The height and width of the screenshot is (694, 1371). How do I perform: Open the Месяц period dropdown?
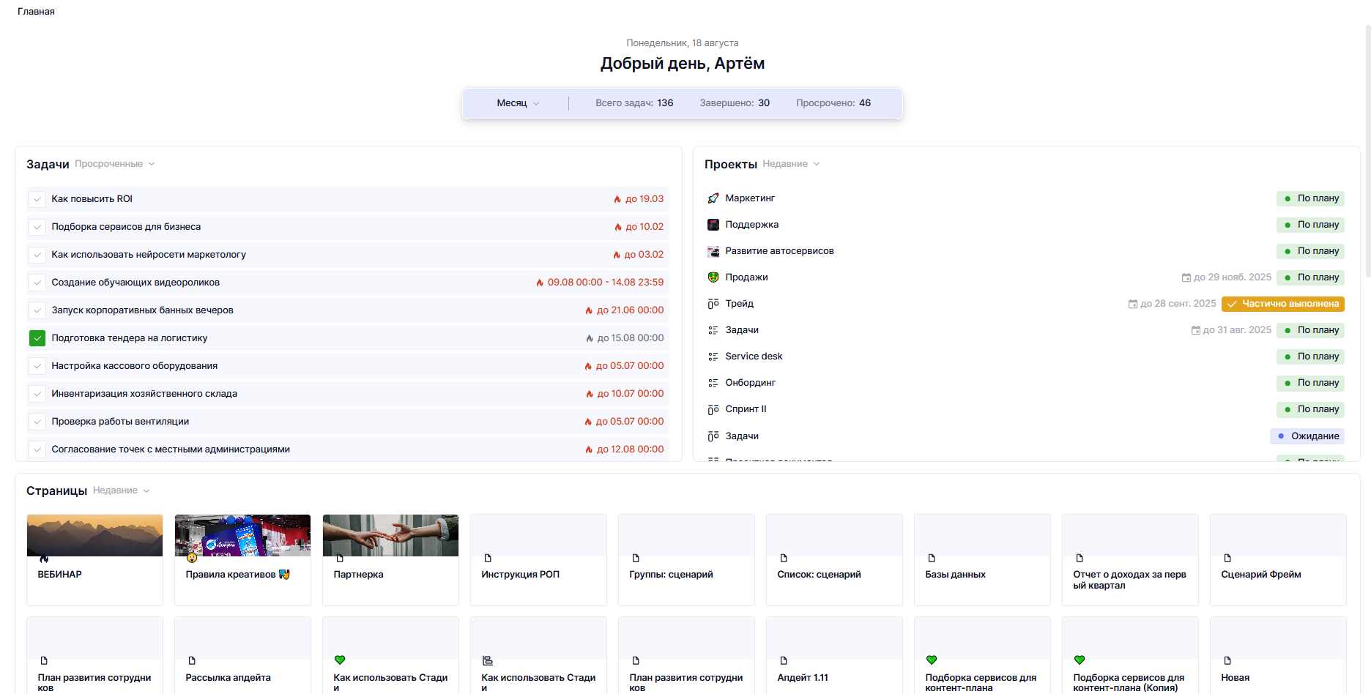[x=518, y=103]
